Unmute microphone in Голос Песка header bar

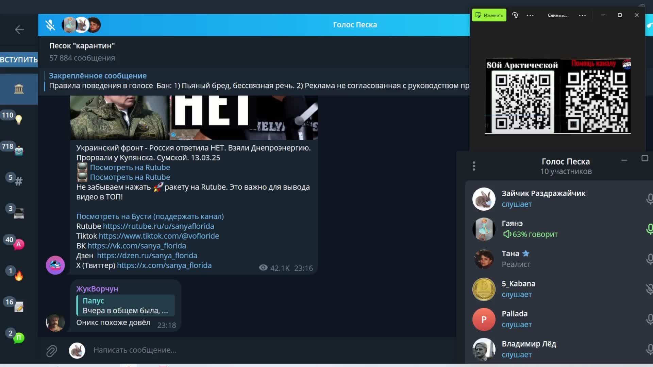click(x=50, y=25)
